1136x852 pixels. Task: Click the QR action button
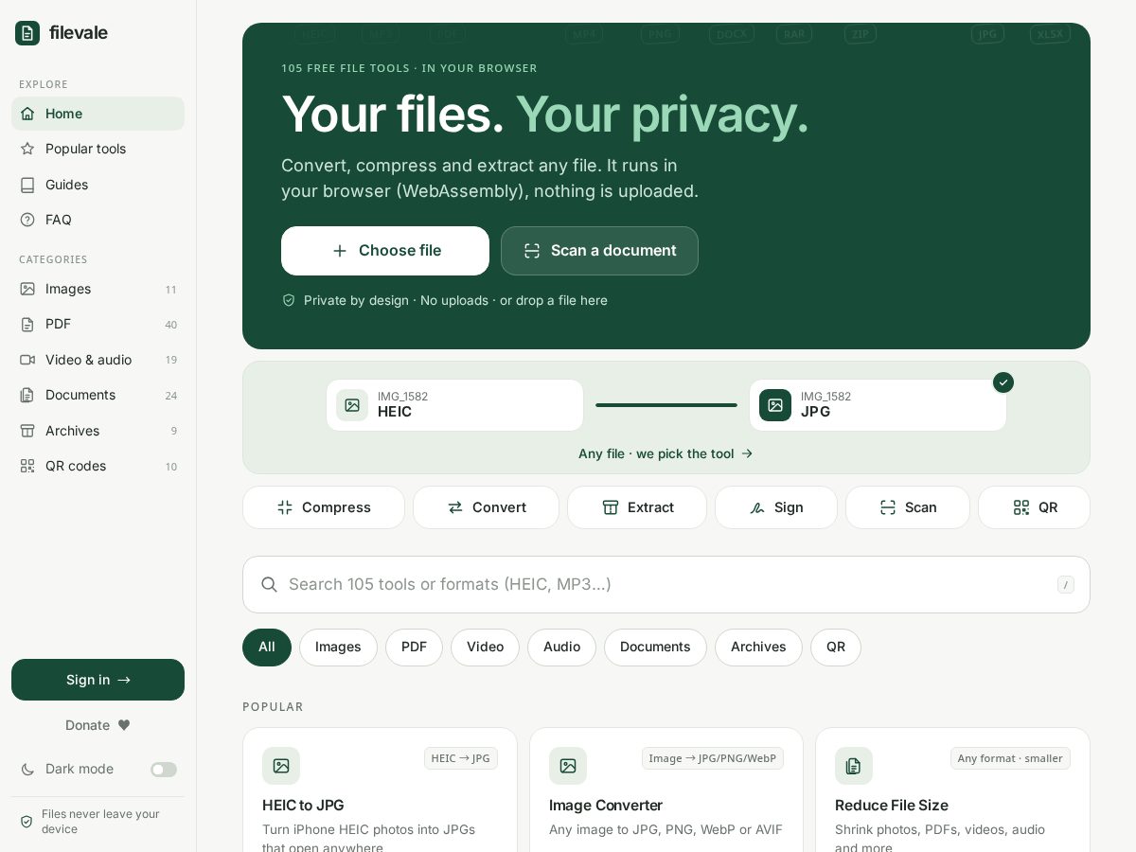click(x=1034, y=507)
